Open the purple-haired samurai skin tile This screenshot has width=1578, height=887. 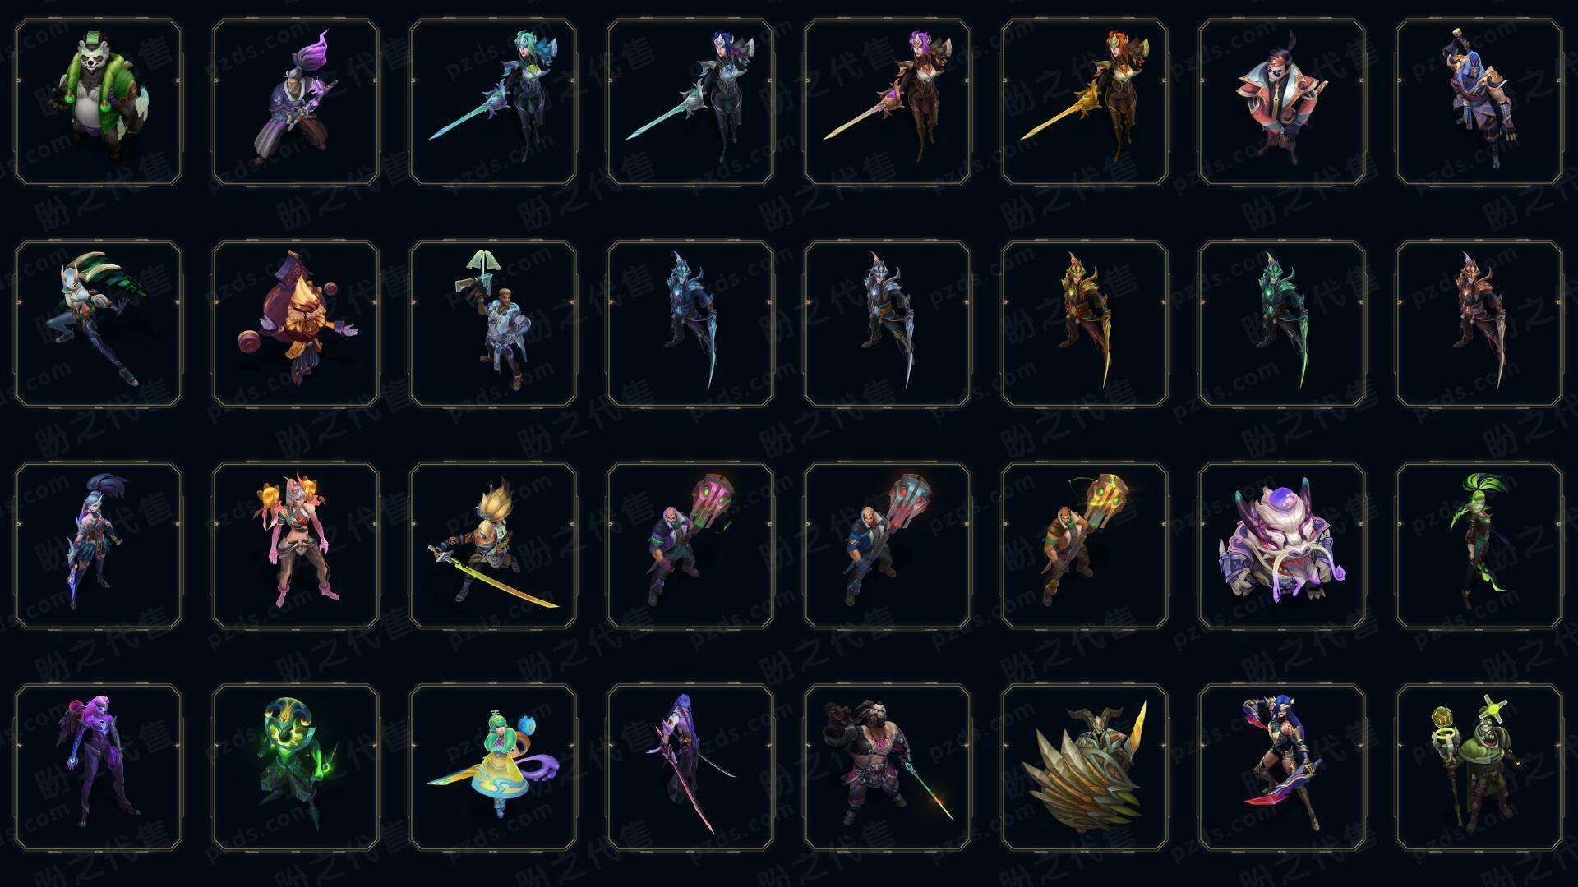point(296,103)
